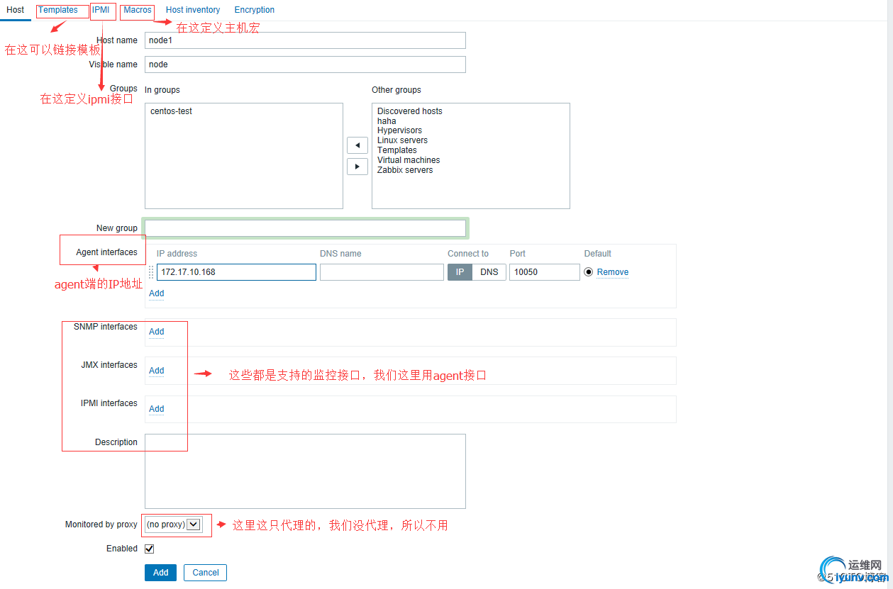Add a JMX interface
The image size is (893, 589).
pyautogui.click(x=157, y=371)
